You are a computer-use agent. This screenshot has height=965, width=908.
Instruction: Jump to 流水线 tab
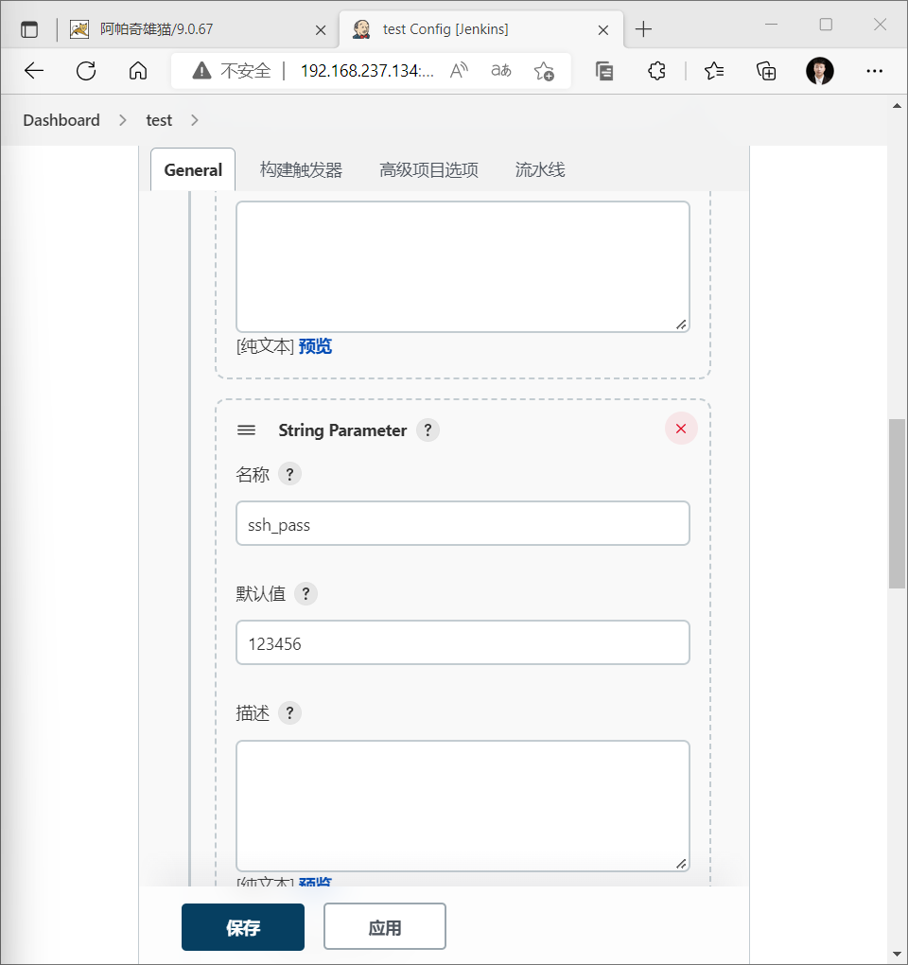(x=539, y=170)
